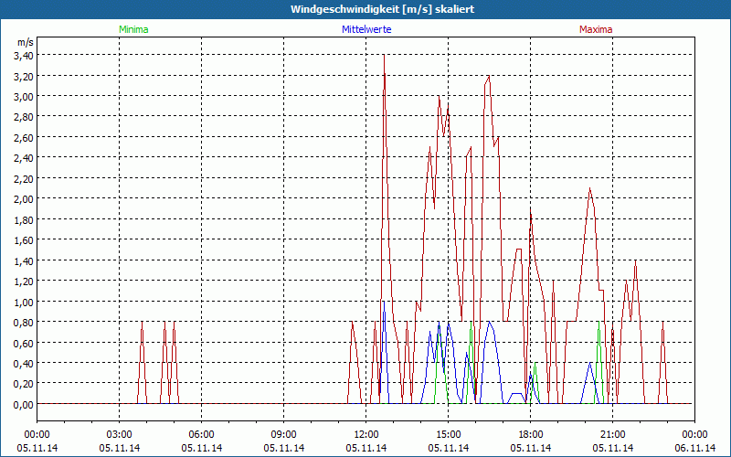Click the m/s unit label
731x457 pixels.
click(26, 42)
